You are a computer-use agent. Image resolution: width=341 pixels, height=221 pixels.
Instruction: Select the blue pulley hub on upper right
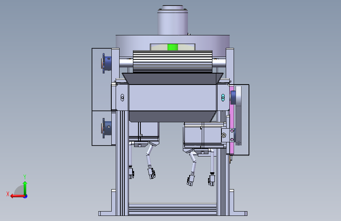(x=233, y=98)
